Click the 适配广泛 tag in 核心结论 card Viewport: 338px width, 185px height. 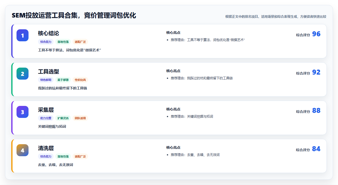tap(80, 42)
